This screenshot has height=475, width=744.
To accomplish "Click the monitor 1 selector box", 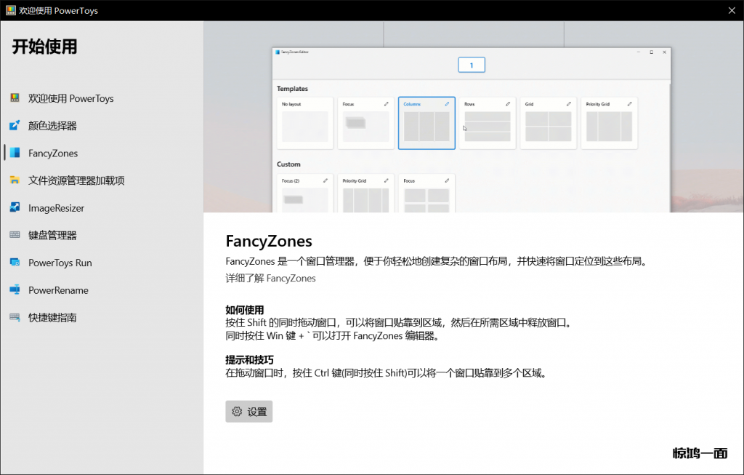I will [x=472, y=65].
